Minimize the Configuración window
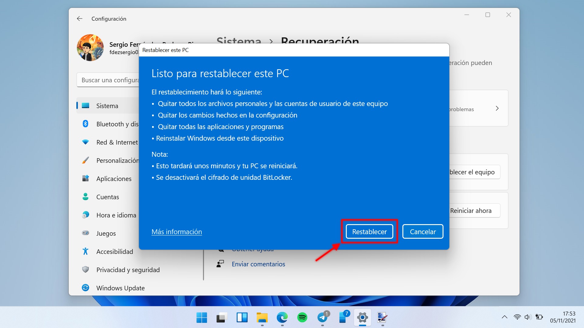 pos(467,15)
